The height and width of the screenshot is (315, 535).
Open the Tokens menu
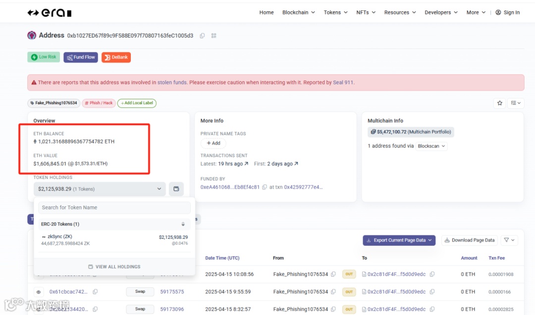pyautogui.click(x=336, y=12)
